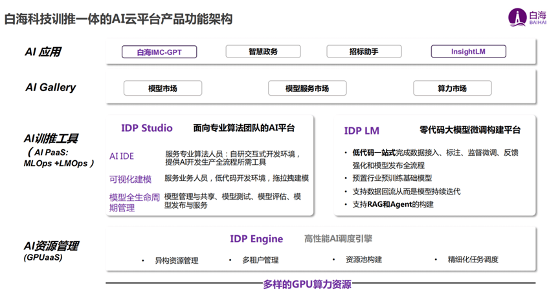
Task: Open the 招标助手 application box
Action: pos(363,52)
